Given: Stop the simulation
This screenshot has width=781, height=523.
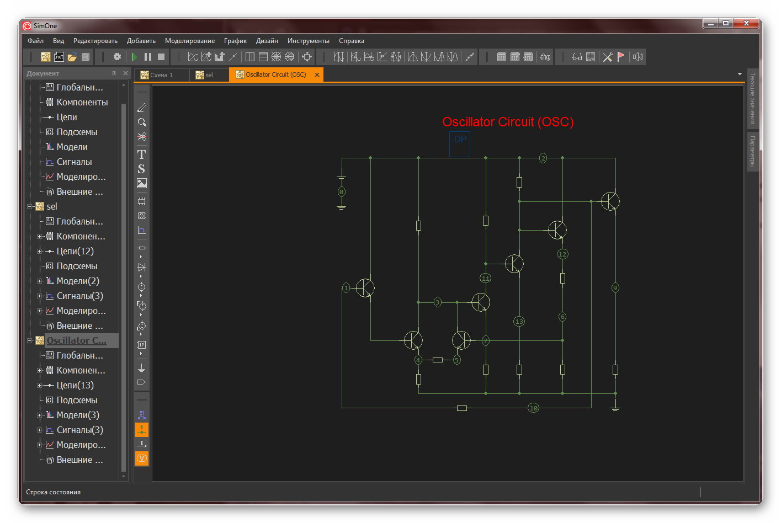Looking at the screenshot, I should (x=161, y=57).
